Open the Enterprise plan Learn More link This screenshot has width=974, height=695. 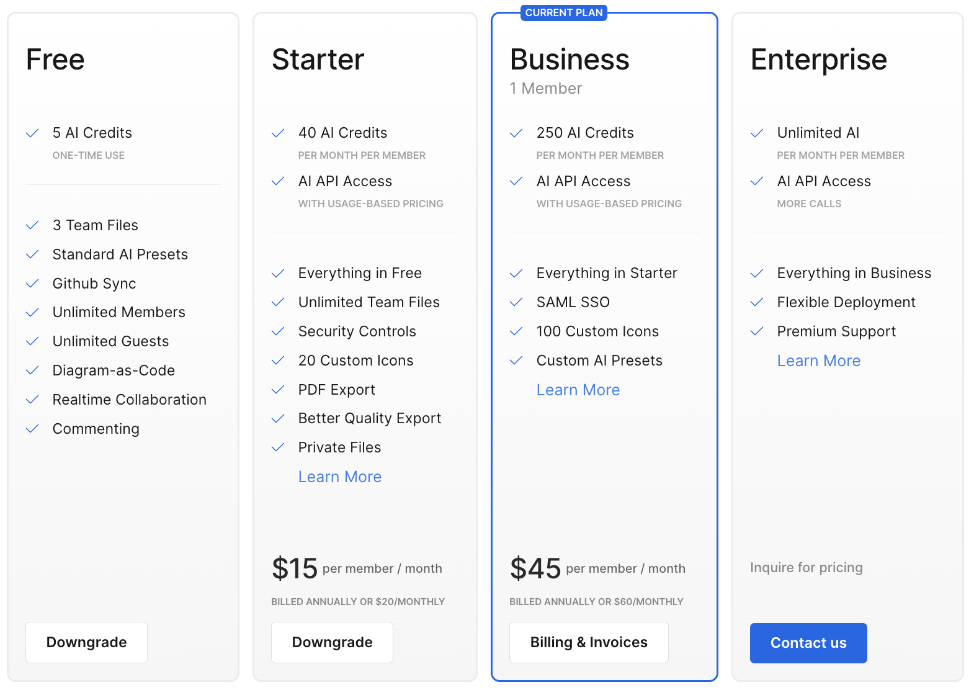pyautogui.click(x=819, y=361)
